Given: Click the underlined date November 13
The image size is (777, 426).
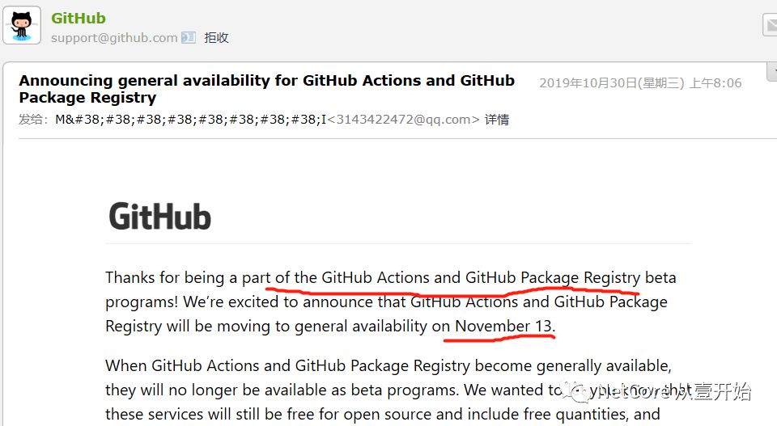Looking at the screenshot, I should tap(503, 326).
